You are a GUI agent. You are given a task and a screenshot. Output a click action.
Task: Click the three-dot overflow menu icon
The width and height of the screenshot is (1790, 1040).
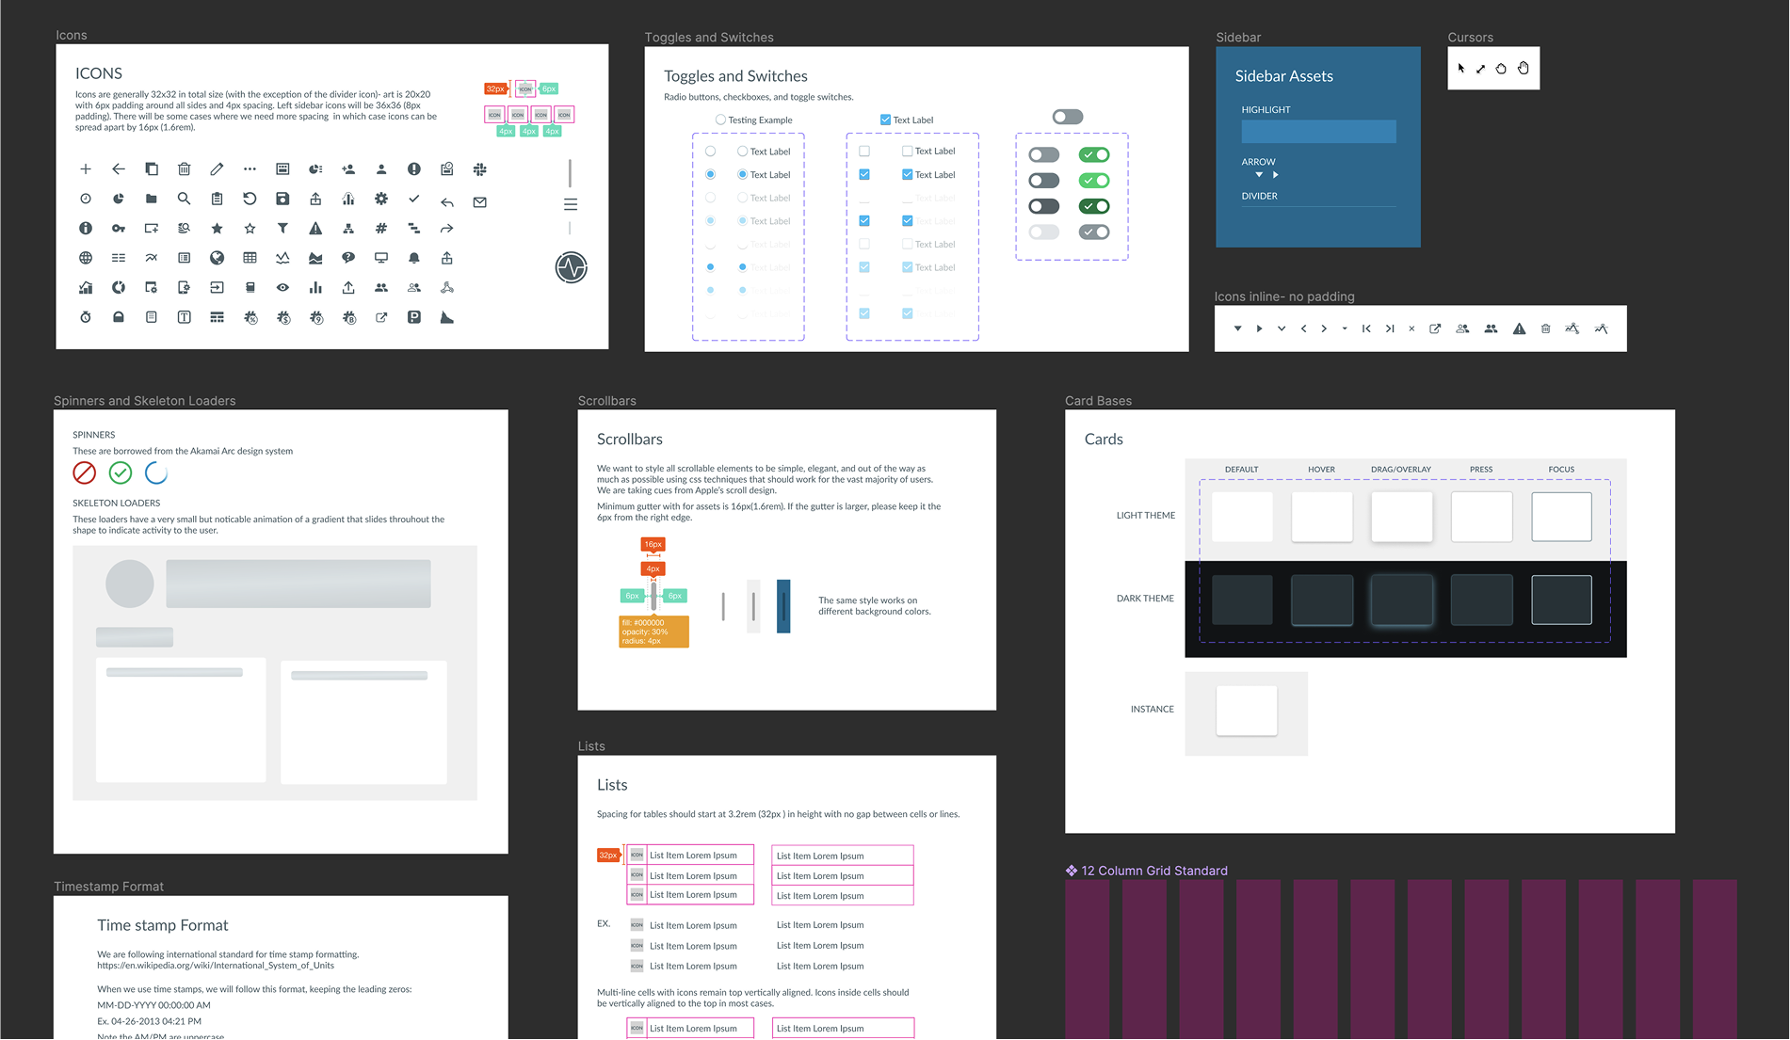tap(250, 169)
